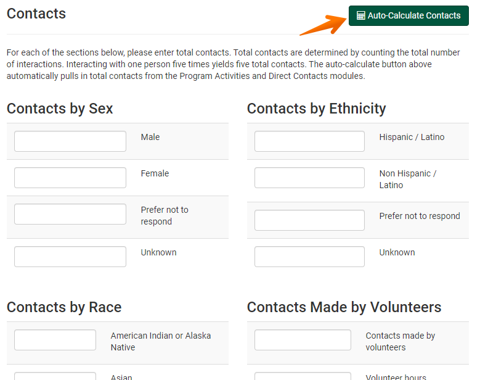The height and width of the screenshot is (380, 488).
Task: Select the Non Hispanic / Latino input box
Action: (x=309, y=178)
